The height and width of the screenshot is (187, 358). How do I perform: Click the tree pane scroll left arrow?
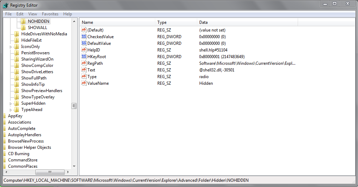pyautogui.click(x=6, y=172)
